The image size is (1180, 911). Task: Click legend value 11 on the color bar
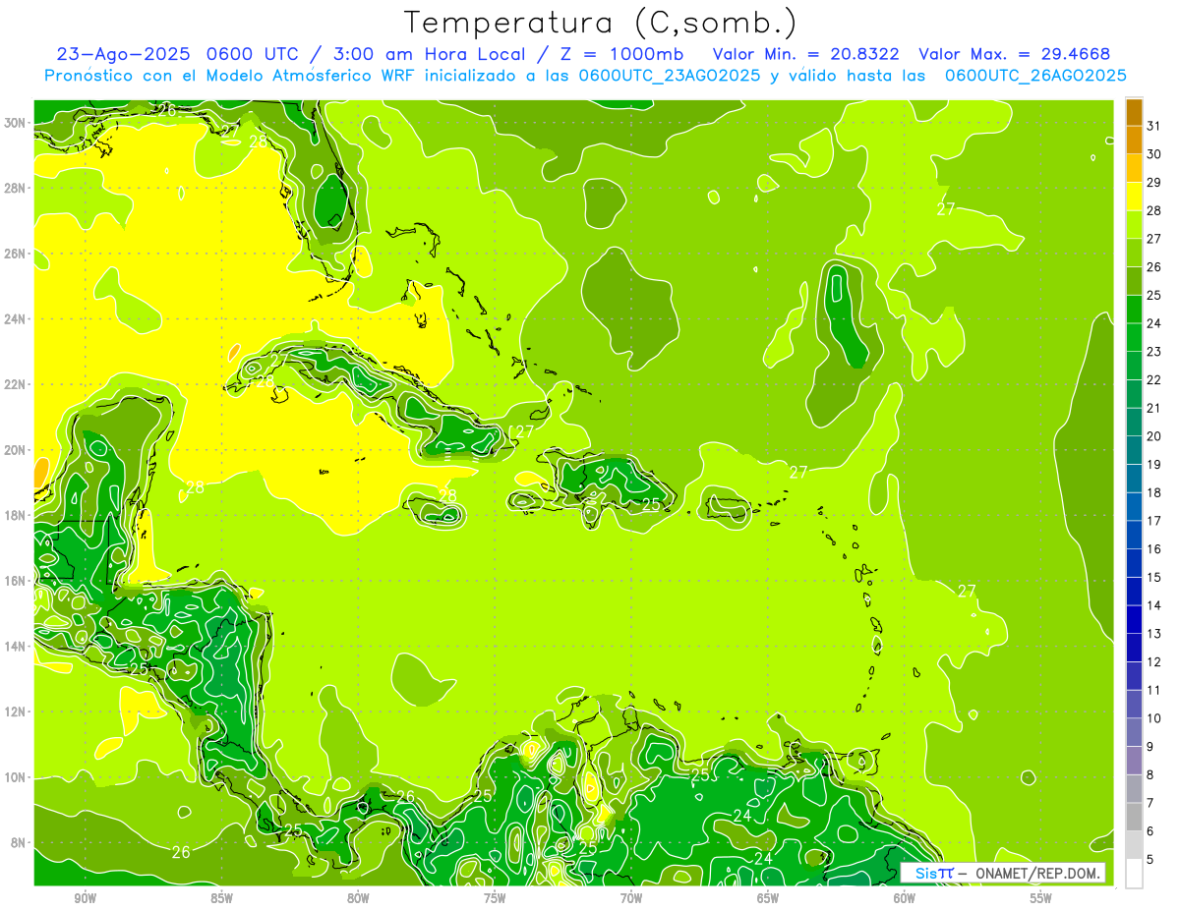click(x=1154, y=690)
